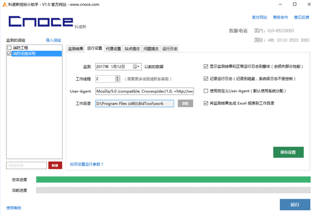Toggle 显示监测结果和正常运行日志到窗体 checkbox

coord(206,66)
